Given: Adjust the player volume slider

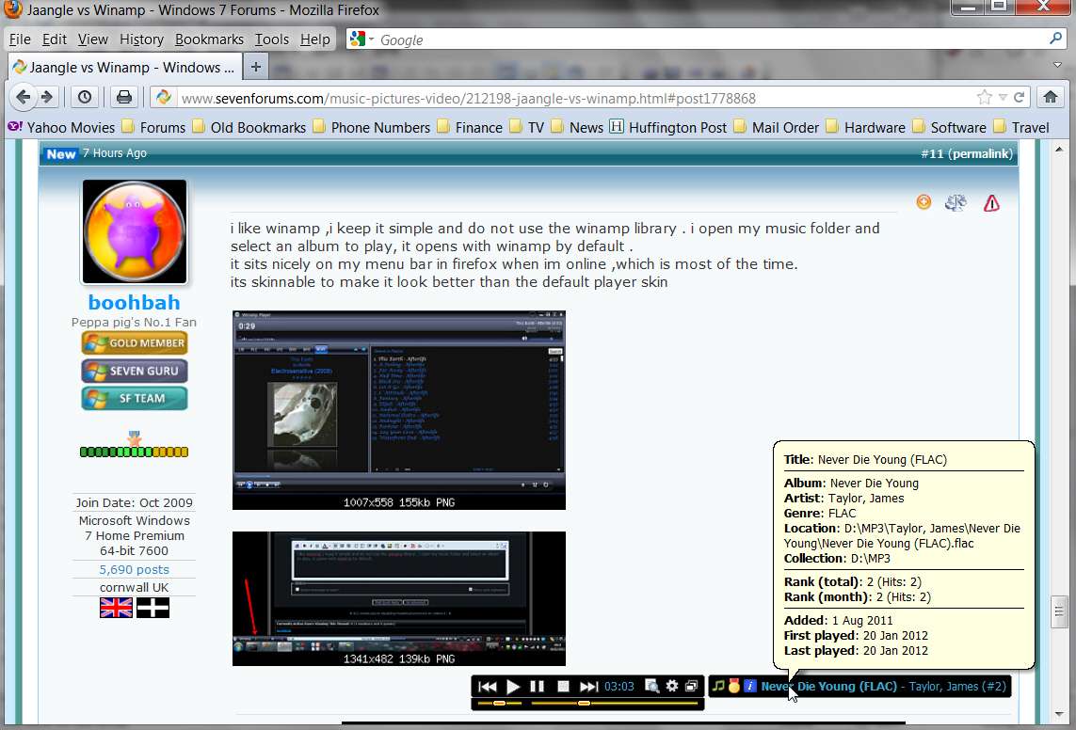Looking at the screenshot, I should [x=500, y=704].
